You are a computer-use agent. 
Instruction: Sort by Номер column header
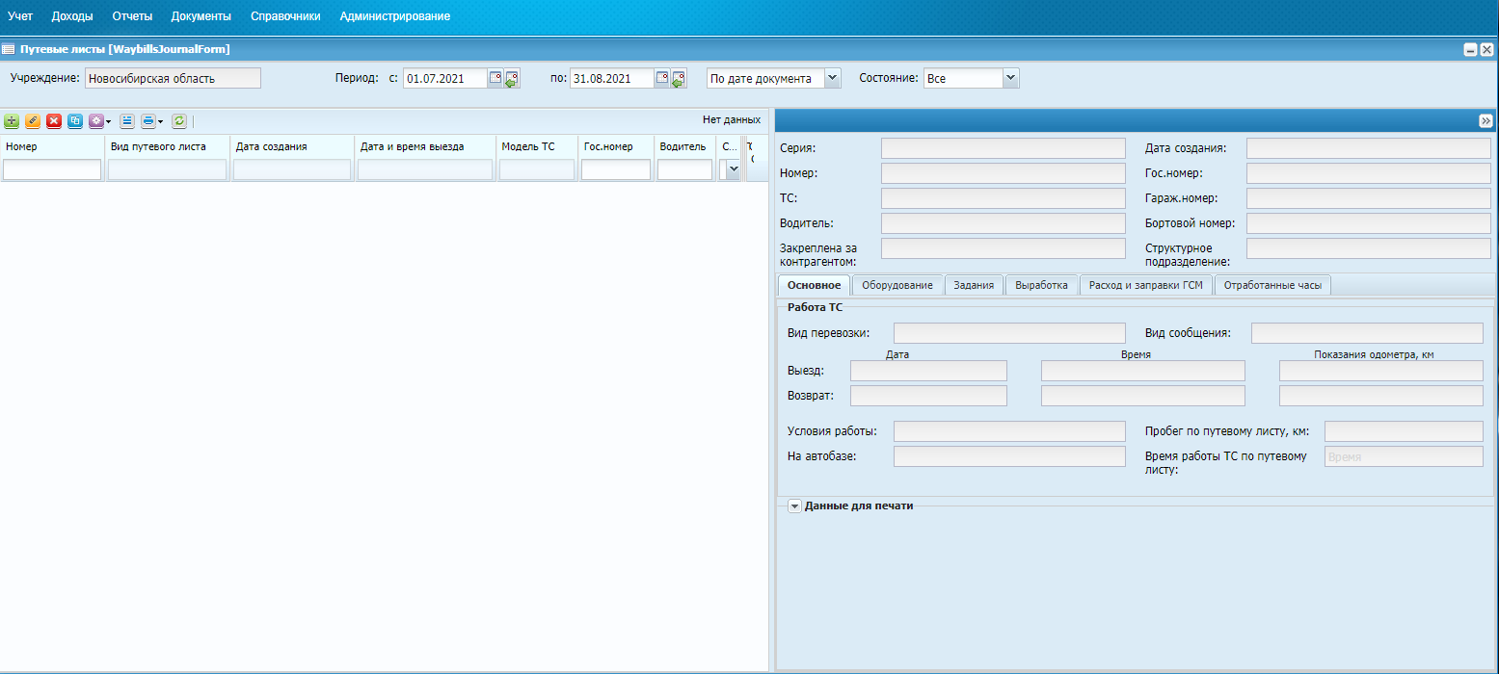[x=52, y=146]
